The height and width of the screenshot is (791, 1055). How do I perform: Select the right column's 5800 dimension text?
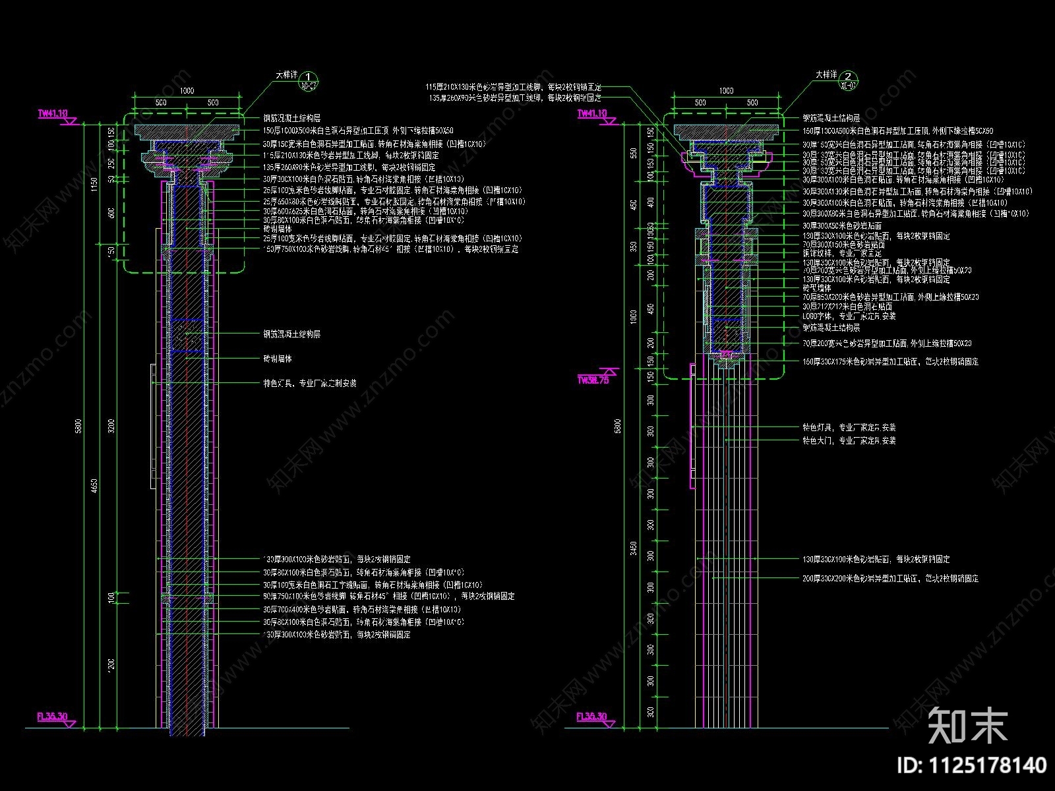(x=618, y=425)
